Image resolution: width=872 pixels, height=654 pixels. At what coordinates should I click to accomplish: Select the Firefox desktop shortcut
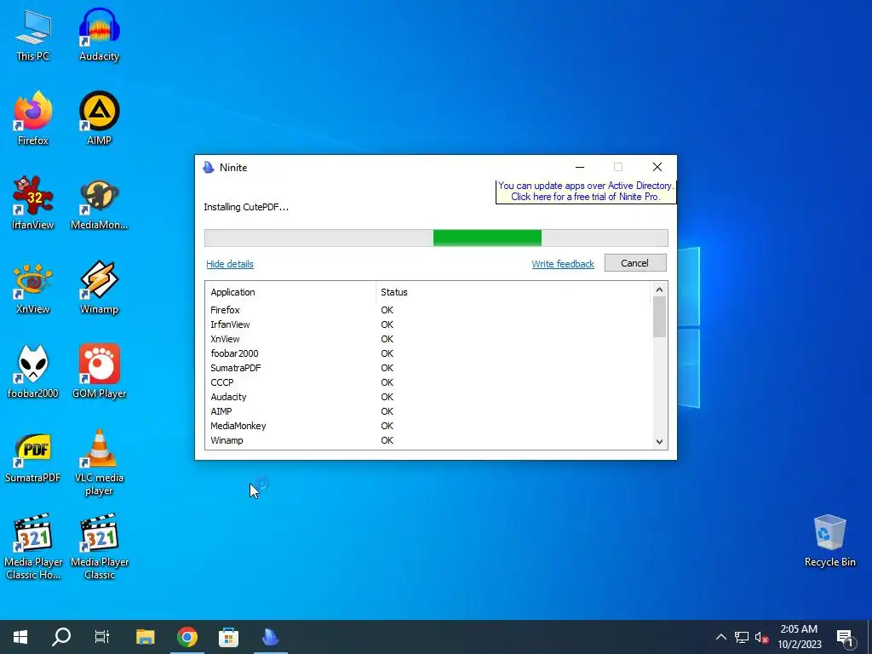click(x=33, y=119)
